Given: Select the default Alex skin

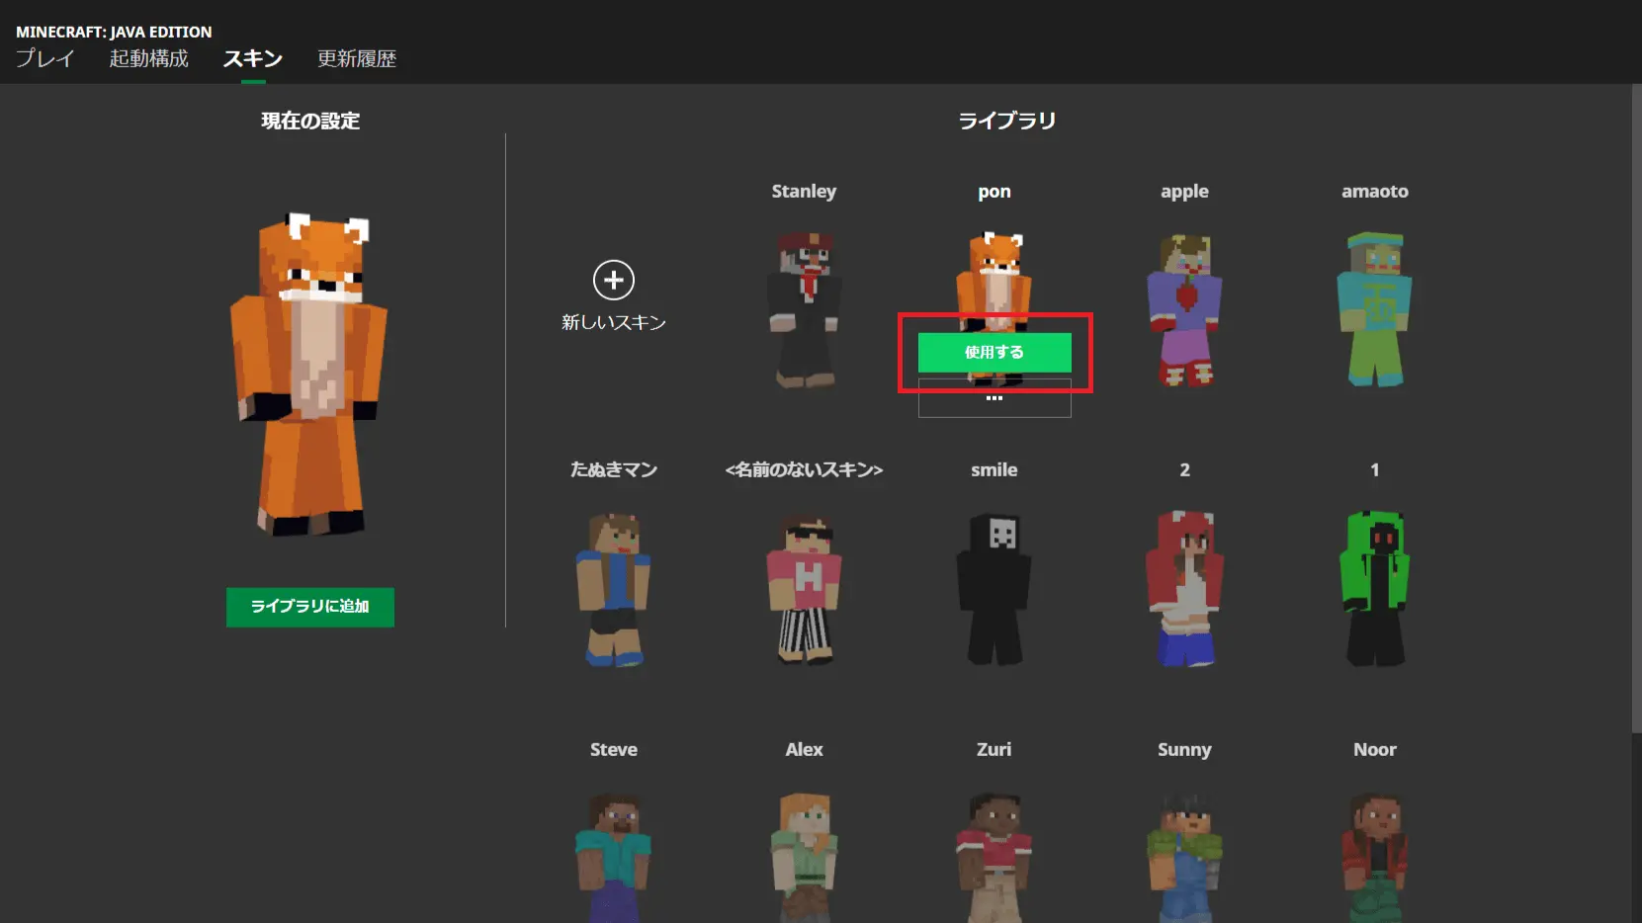Looking at the screenshot, I should [804, 855].
